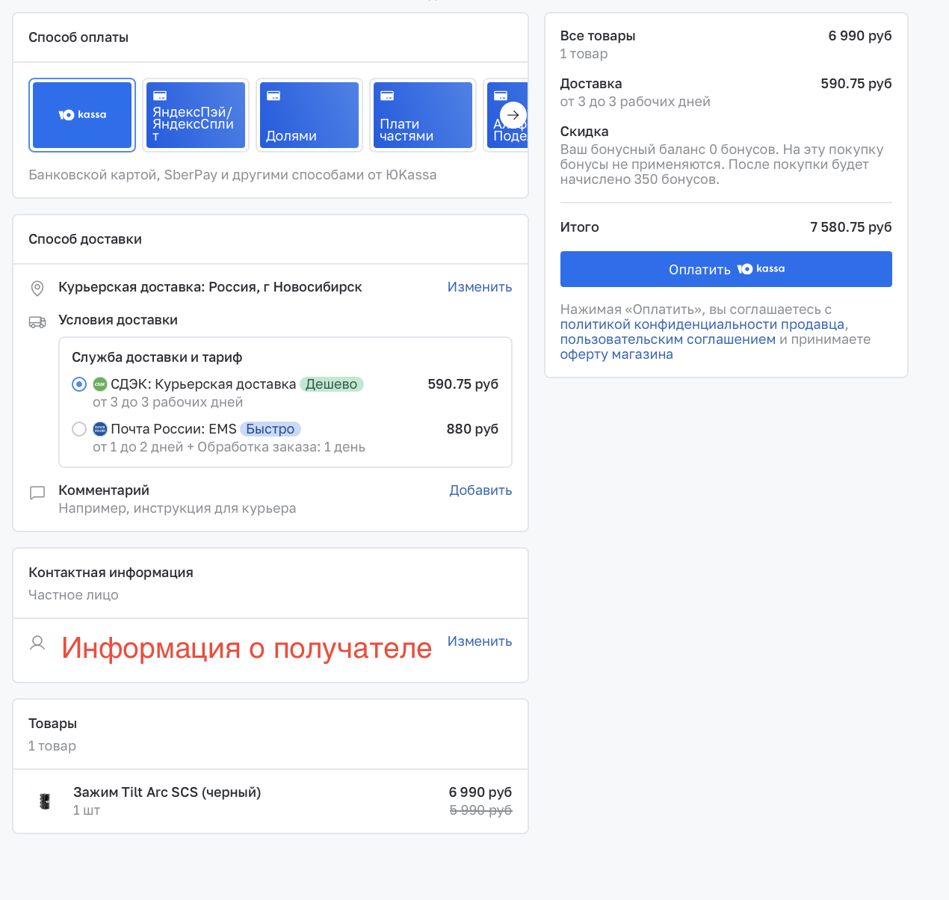Image resolution: width=949 pixels, height=900 pixels.
Task: Click the bonus balance discount text
Action: pos(722,164)
